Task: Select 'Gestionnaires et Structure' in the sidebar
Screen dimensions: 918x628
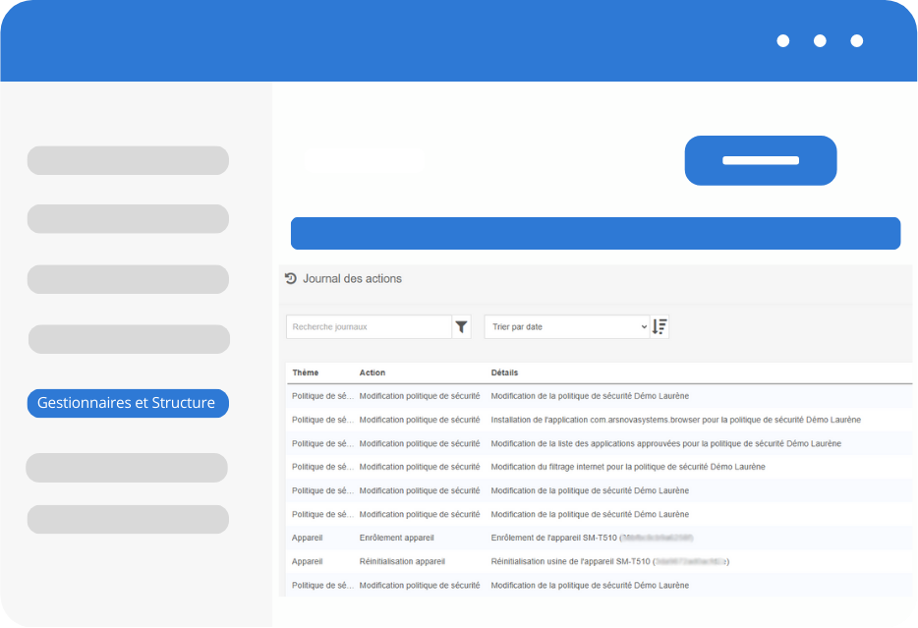Action: pyautogui.click(x=127, y=403)
